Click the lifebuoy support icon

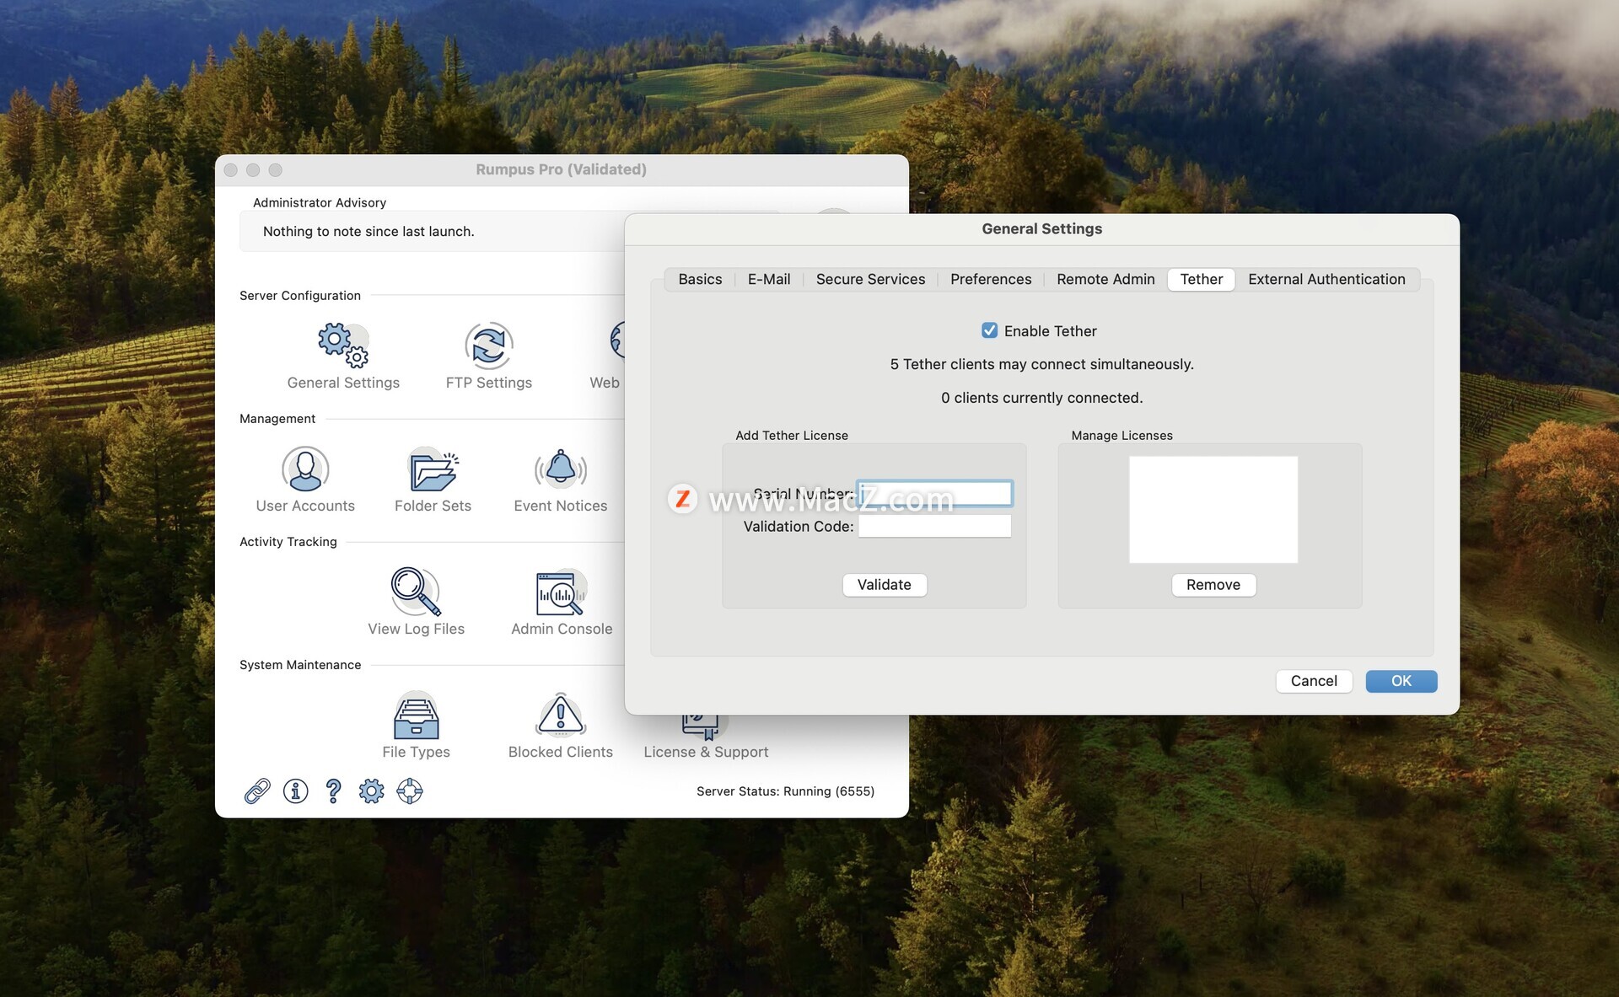coord(410,791)
